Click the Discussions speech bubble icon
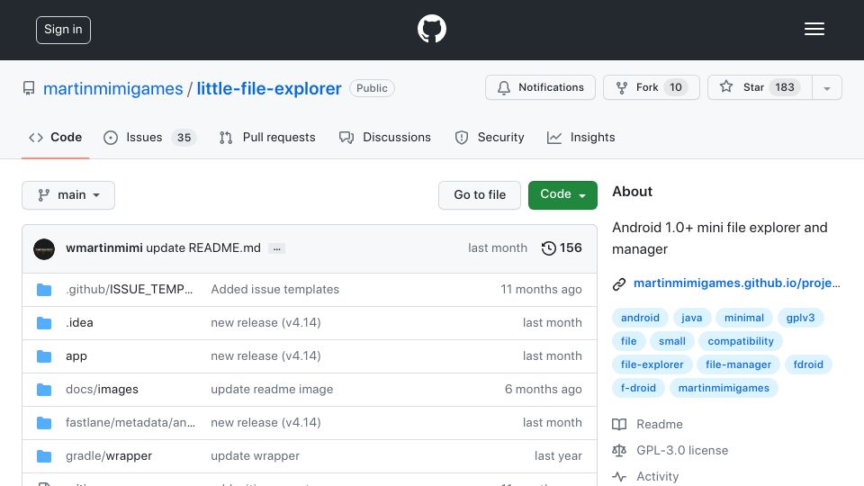 pos(346,138)
